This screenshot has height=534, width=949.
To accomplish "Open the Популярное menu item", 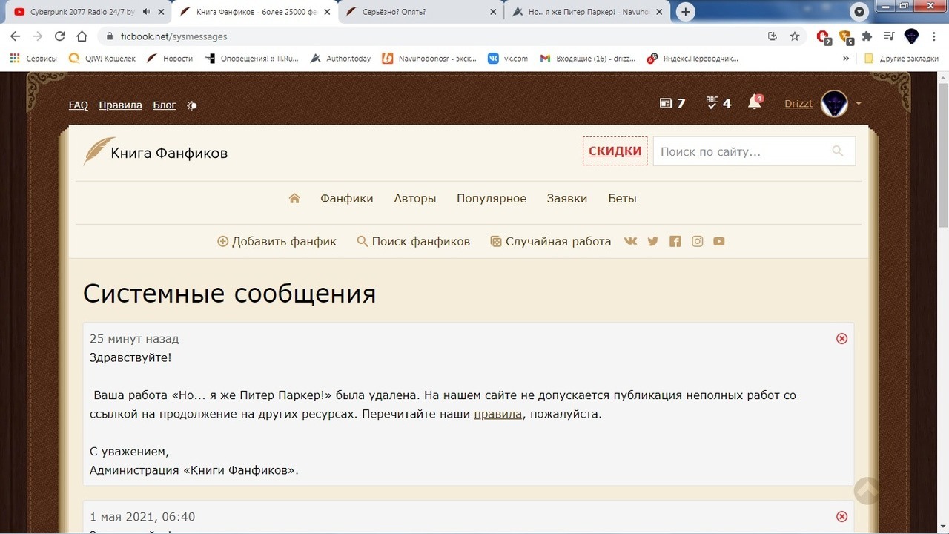I will tap(492, 198).
